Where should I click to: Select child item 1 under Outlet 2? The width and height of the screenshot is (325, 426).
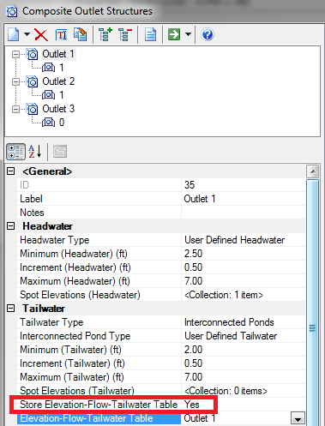point(62,95)
